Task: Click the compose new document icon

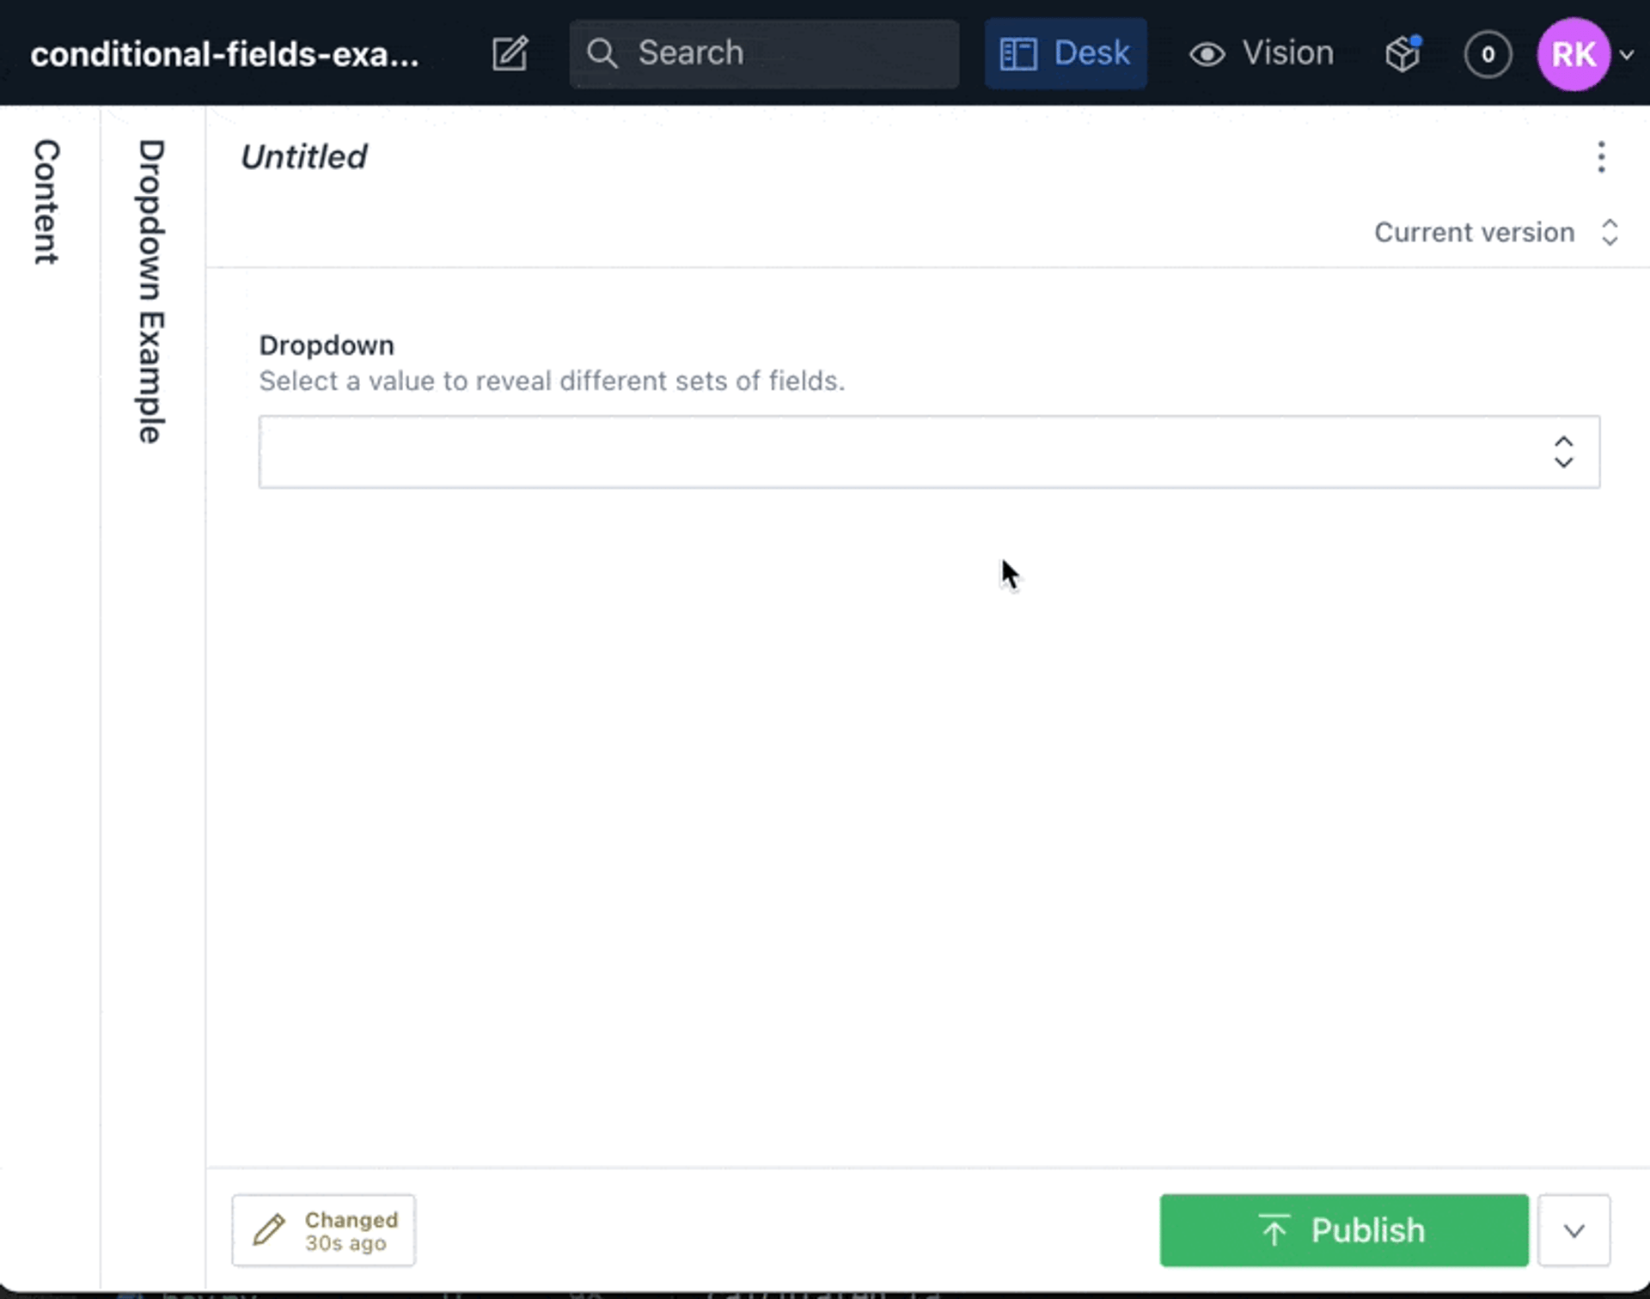Action: pyautogui.click(x=510, y=53)
